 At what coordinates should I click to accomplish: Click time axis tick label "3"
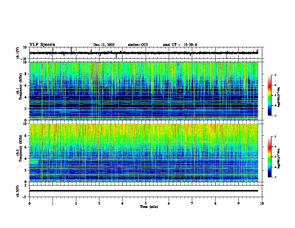click(99, 203)
